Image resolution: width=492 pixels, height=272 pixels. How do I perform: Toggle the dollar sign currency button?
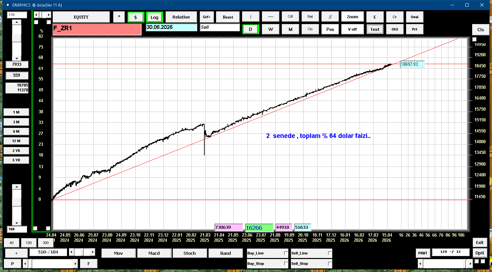pos(135,17)
